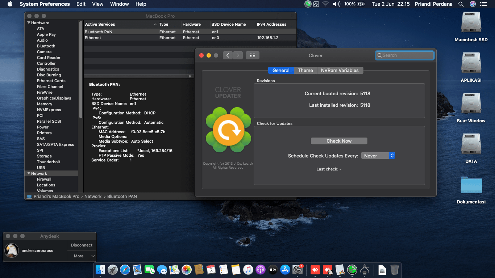The width and height of the screenshot is (495, 278).
Task: Select Firewall under Network
Action: (44, 179)
